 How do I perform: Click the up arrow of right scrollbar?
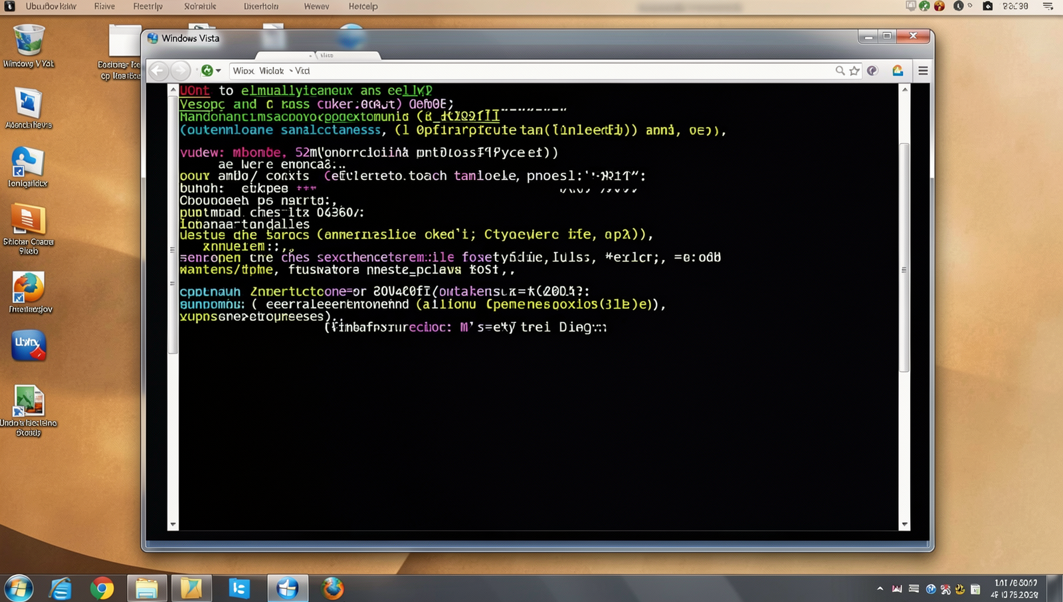[904, 90]
